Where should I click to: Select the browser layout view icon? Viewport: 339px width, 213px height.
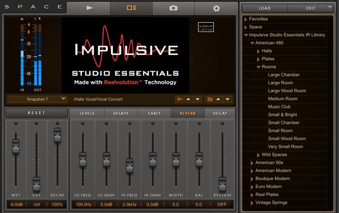tap(131, 8)
